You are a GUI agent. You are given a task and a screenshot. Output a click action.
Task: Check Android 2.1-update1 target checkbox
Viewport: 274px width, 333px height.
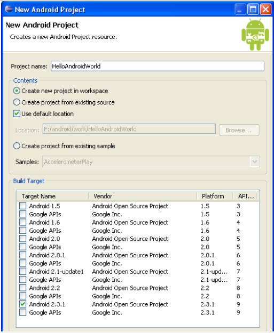[x=22, y=271]
